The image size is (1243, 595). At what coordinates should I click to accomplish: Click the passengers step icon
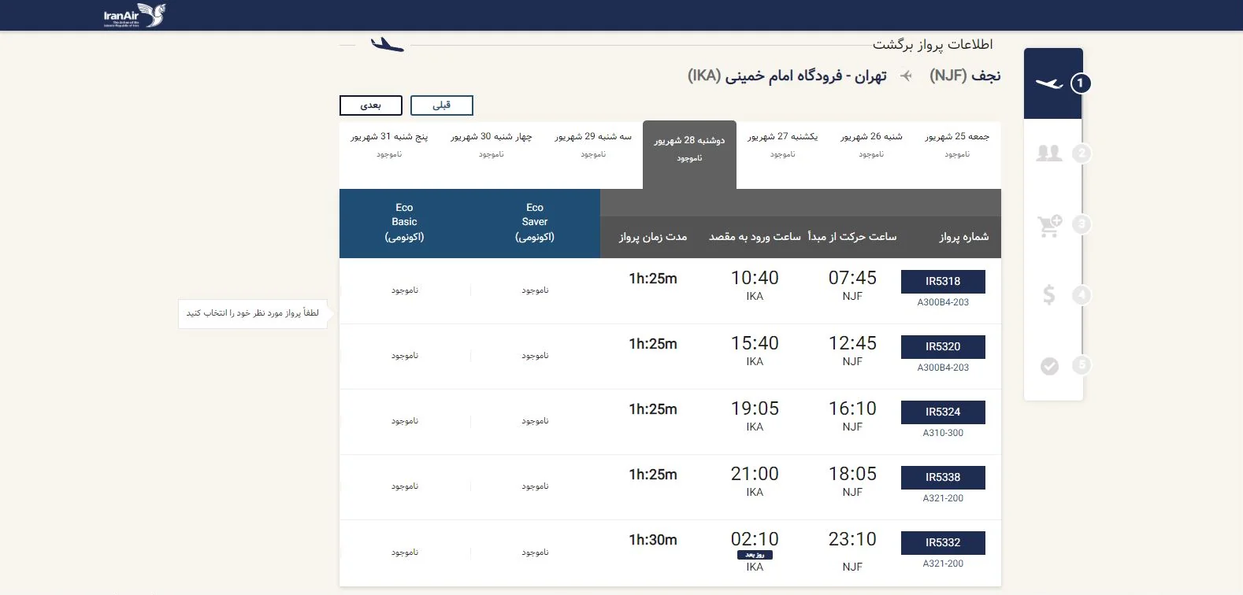pyautogui.click(x=1049, y=153)
